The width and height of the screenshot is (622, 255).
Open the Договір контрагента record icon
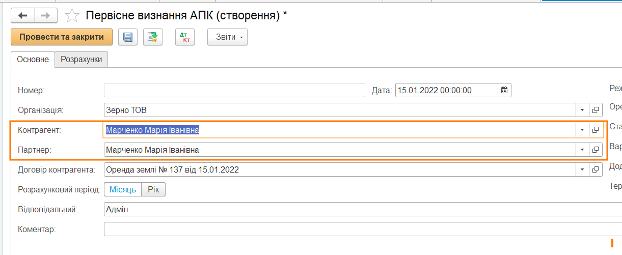(x=595, y=169)
